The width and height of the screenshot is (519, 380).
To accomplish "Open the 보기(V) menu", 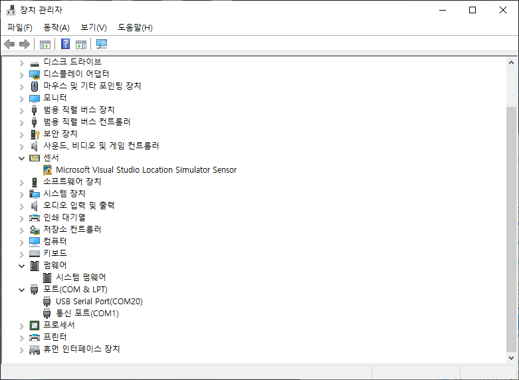I will 94,27.
